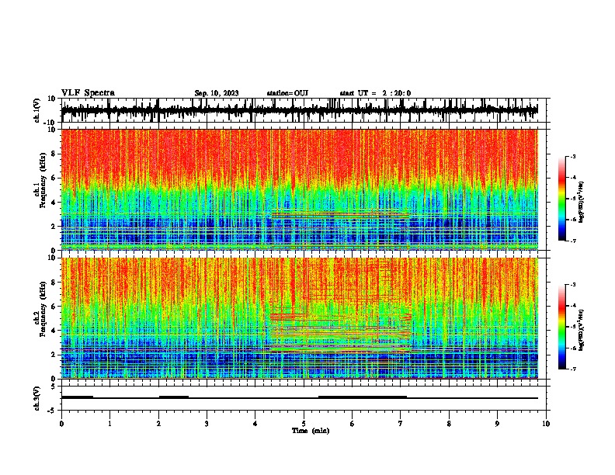Click the ch.1 "Frequency (kHz)" axis label
The image size is (615, 475).
click(43, 180)
